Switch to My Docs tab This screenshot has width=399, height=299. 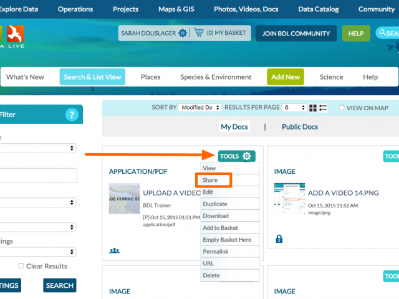click(x=234, y=126)
